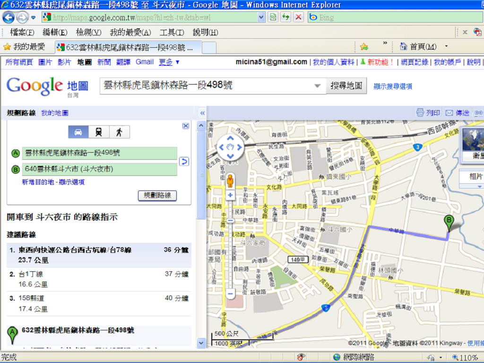Open the 網頁記錄 link
This screenshot has height=363, width=484.
(x=414, y=62)
